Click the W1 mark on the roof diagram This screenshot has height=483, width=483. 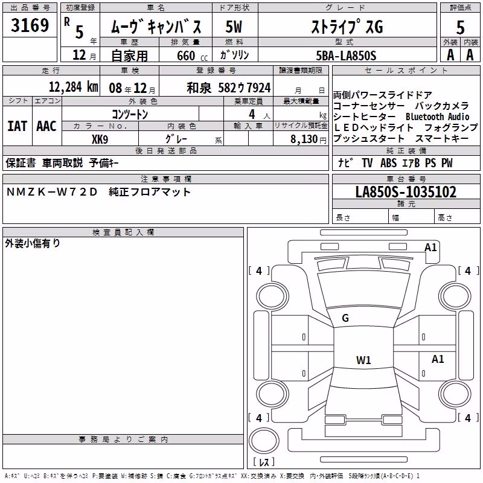(x=363, y=360)
